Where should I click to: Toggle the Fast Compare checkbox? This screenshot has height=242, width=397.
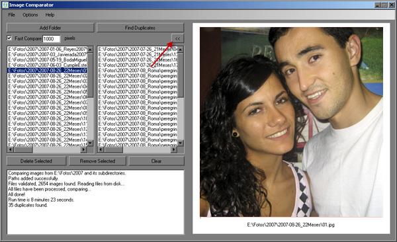click(x=9, y=38)
